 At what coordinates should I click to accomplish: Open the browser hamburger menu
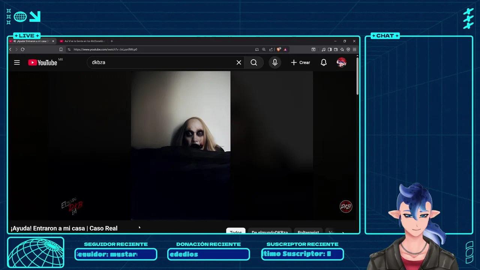pyautogui.click(x=354, y=49)
